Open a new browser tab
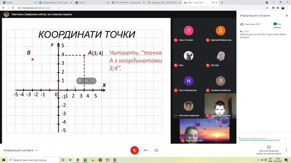This screenshot has width=291, height=163. (222, 3)
